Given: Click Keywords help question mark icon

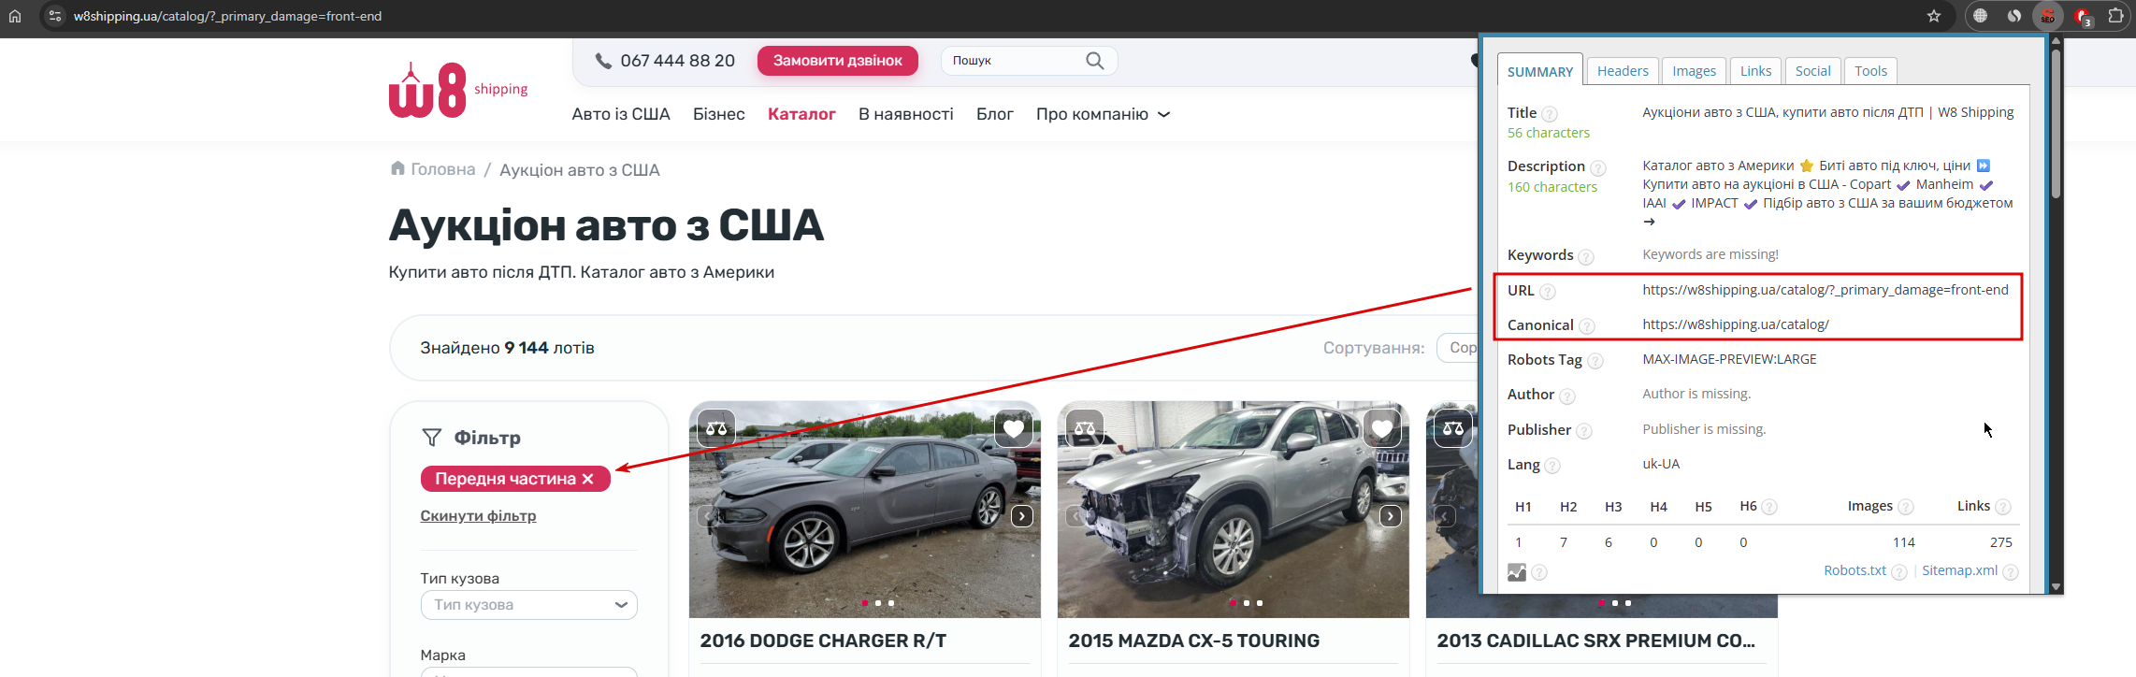Looking at the screenshot, I should tap(1586, 257).
